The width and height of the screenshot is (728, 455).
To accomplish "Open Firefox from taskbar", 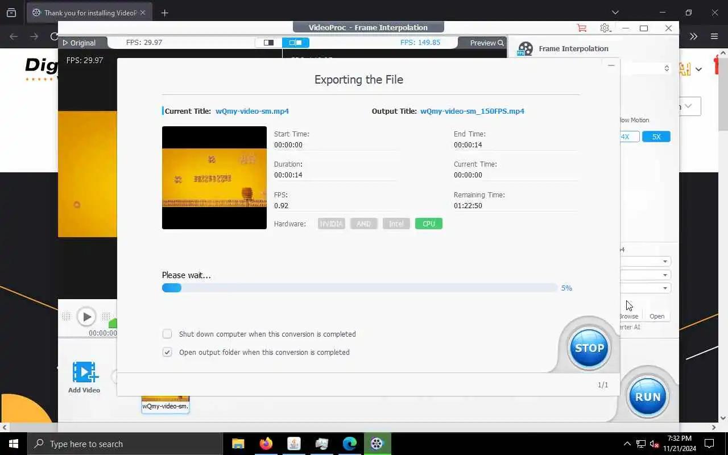I will pyautogui.click(x=266, y=444).
